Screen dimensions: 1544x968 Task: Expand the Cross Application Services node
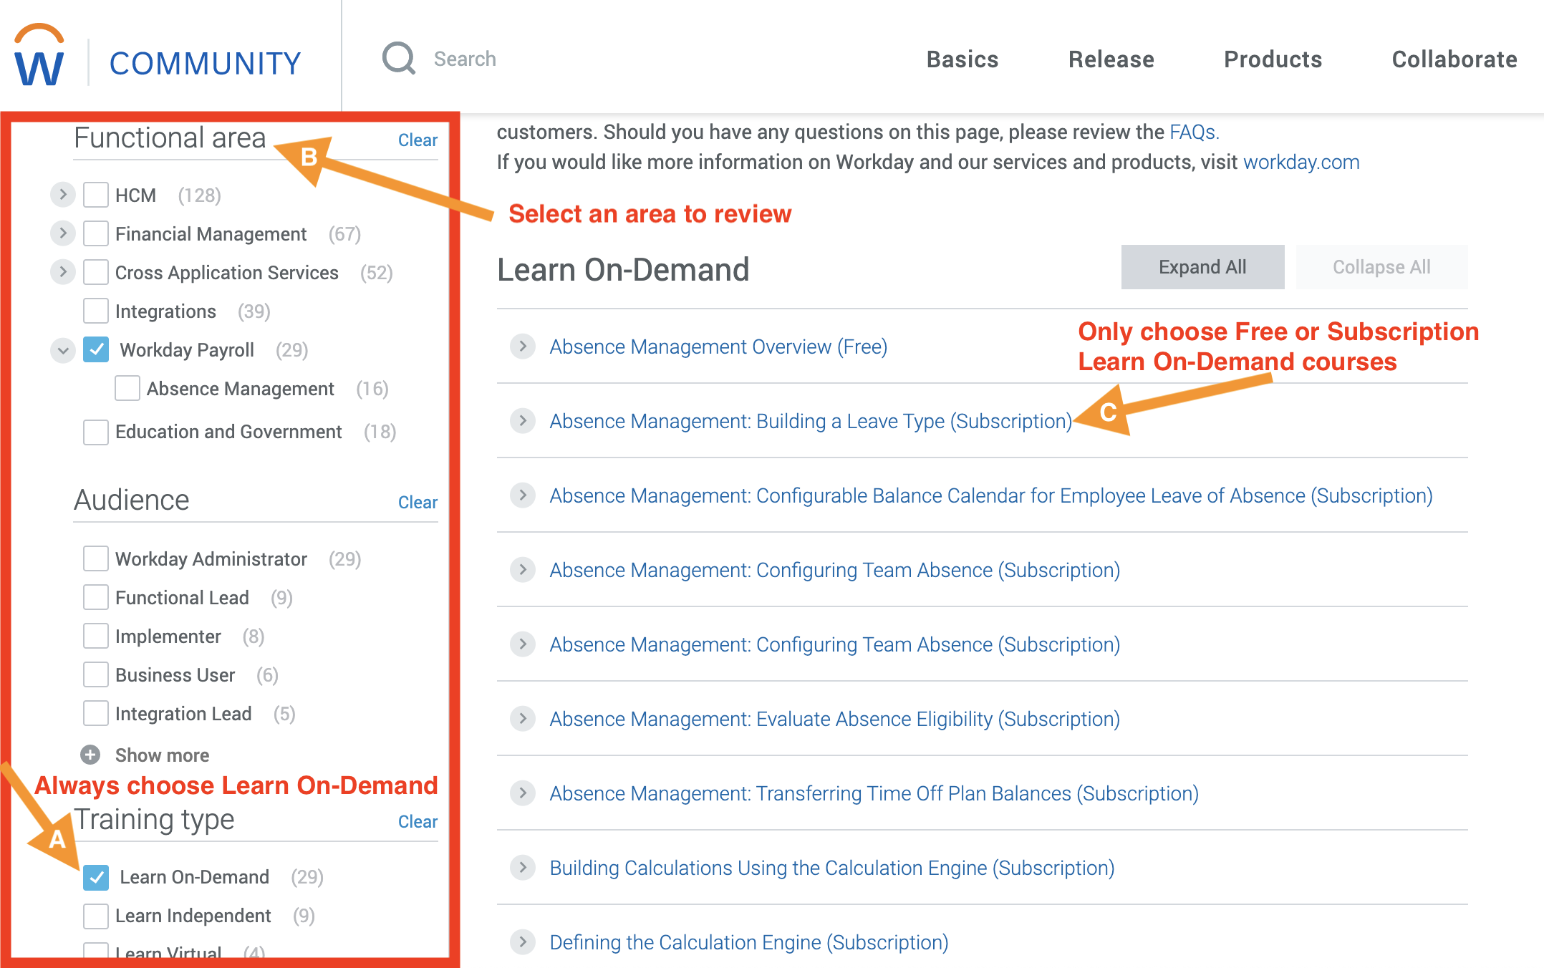pos(63,271)
